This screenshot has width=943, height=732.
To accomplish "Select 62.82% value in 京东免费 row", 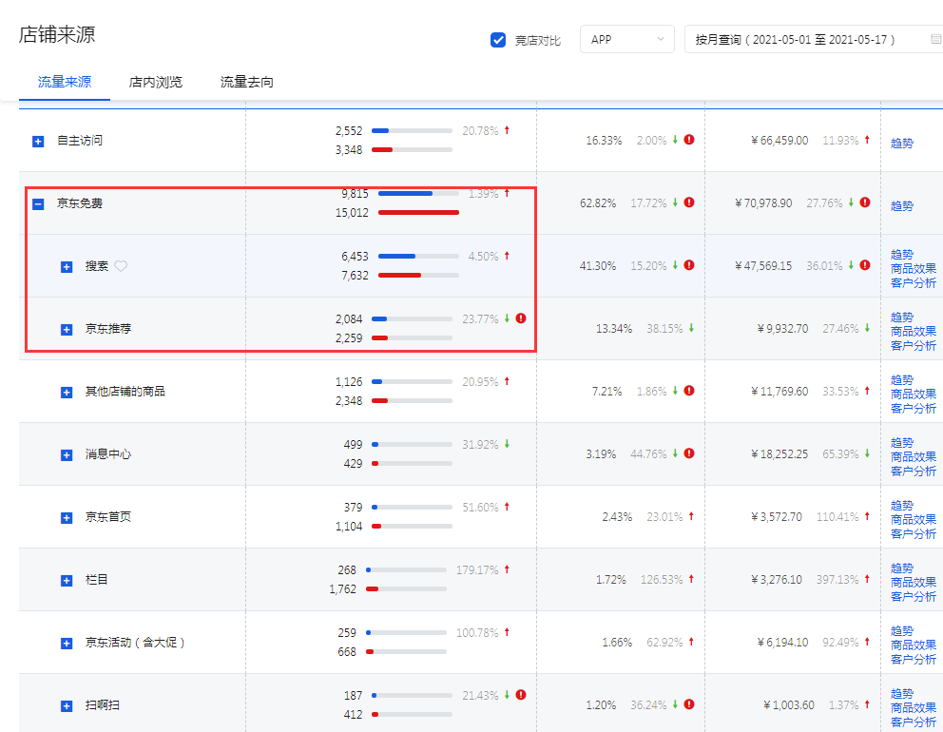I will tap(598, 203).
